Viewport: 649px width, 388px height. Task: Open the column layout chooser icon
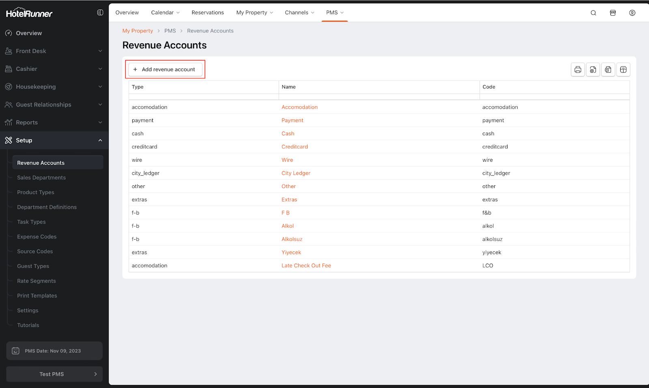623,70
